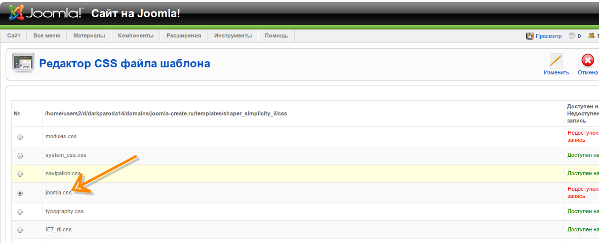599x243 pixels.
Task: Click the red Cancel (Отмена) icon
Action: (x=587, y=61)
